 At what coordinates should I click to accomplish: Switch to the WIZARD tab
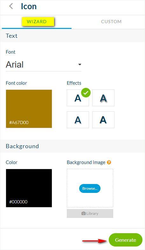tap(37, 22)
